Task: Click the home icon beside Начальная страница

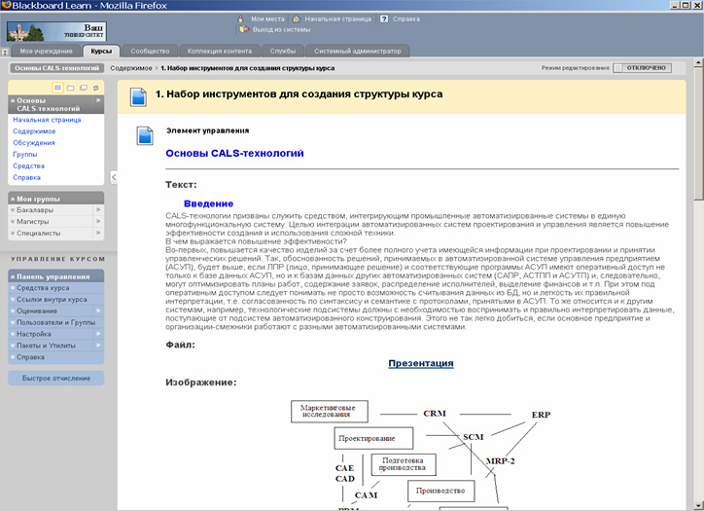Action: [297, 18]
